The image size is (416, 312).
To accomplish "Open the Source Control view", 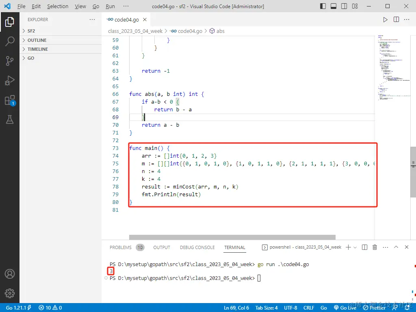I will point(10,61).
